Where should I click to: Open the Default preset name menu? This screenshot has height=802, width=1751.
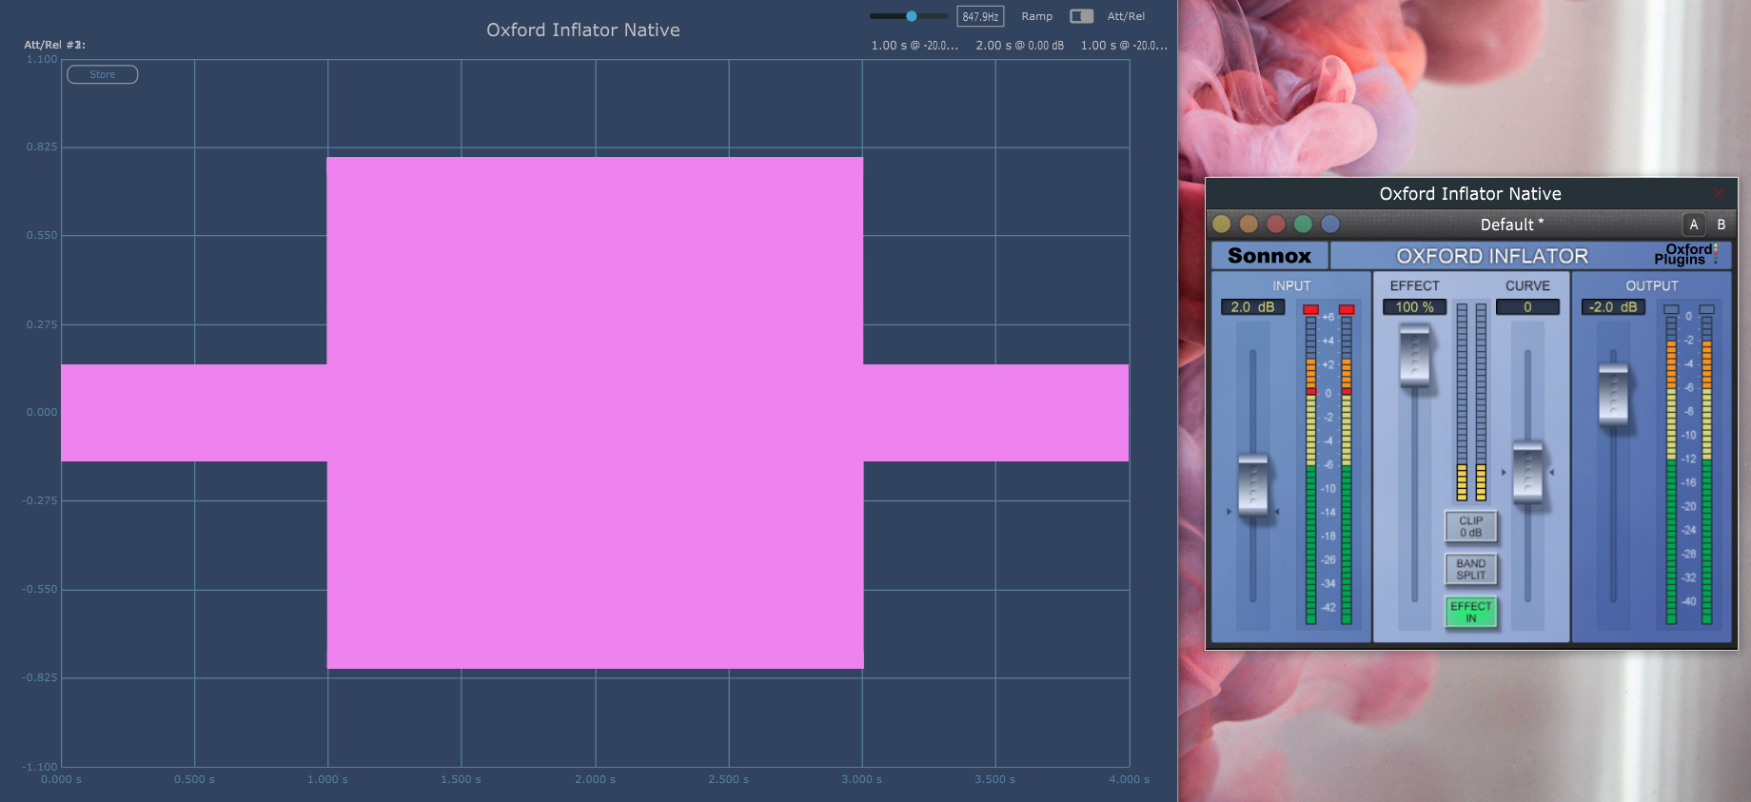pos(1511,225)
